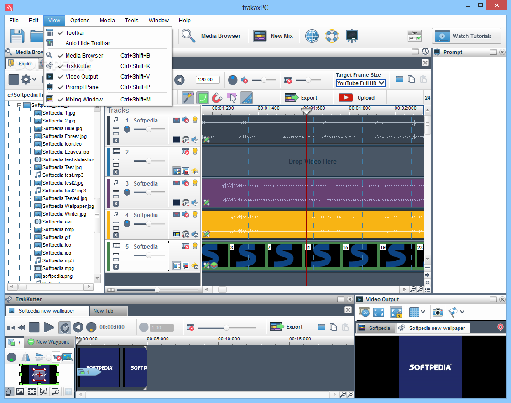Viewport: 511px width, 403px height.
Task: Open the Options menu
Action: click(x=80, y=20)
